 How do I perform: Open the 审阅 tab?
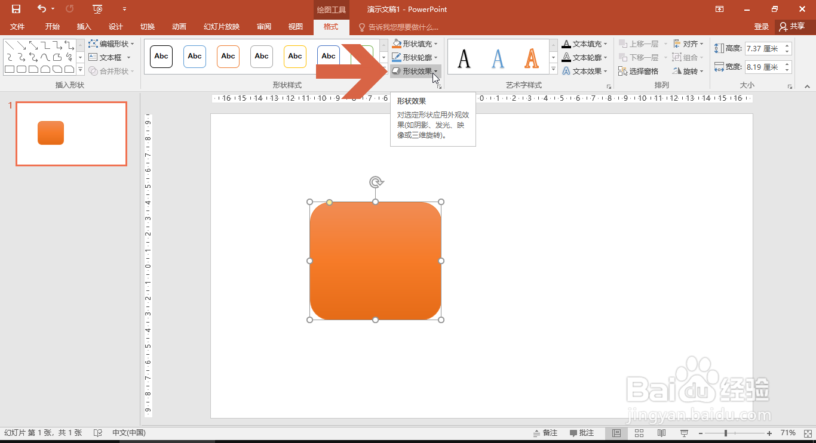[x=264, y=27]
